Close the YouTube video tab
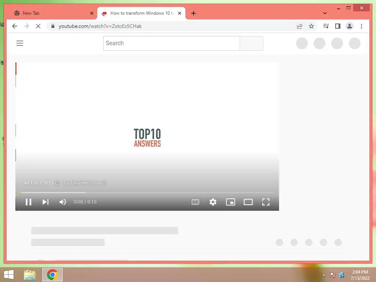This screenshot has height=282, width=376. (179, 13)
